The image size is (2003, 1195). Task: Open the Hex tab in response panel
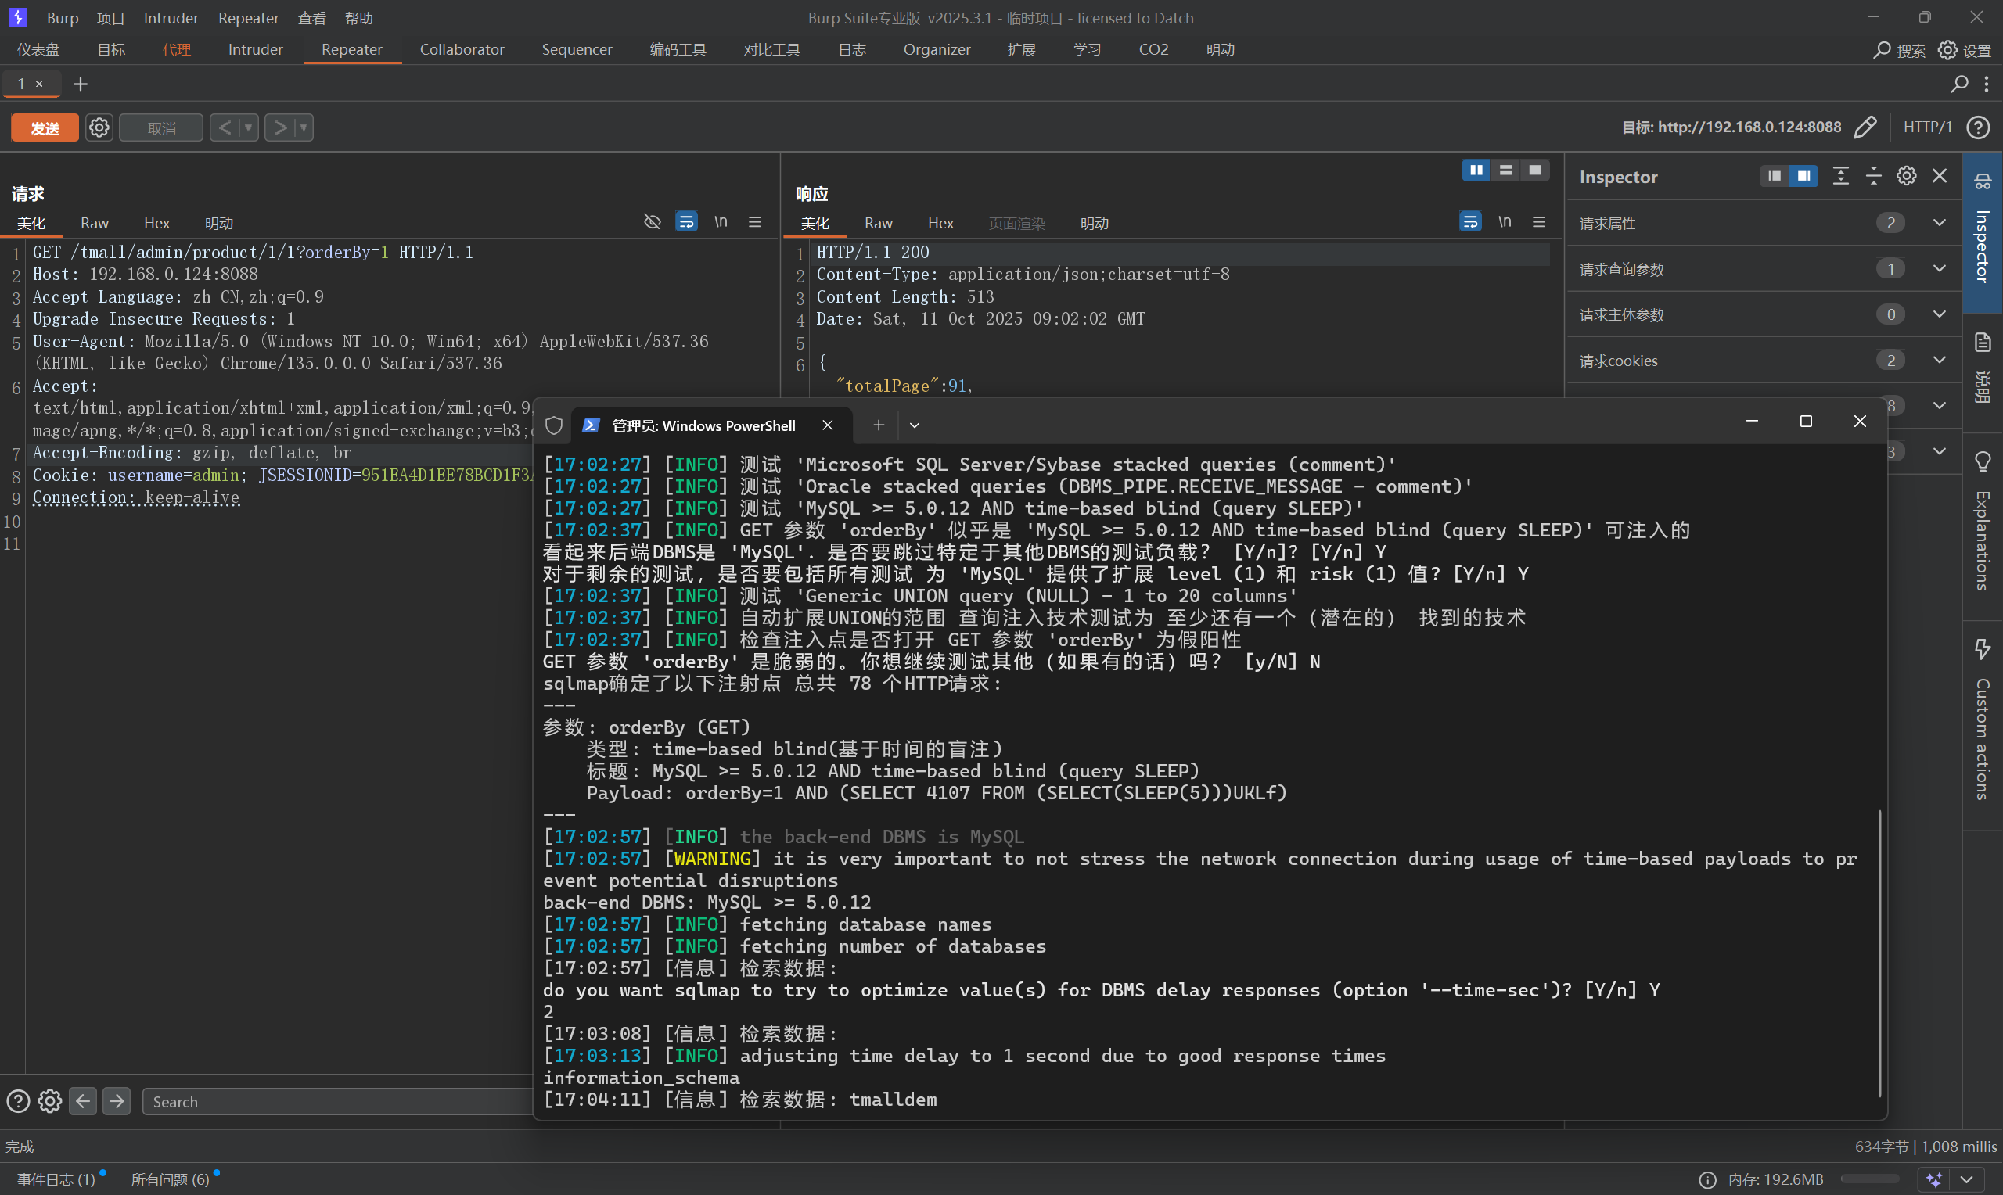[x=940, y=223]
